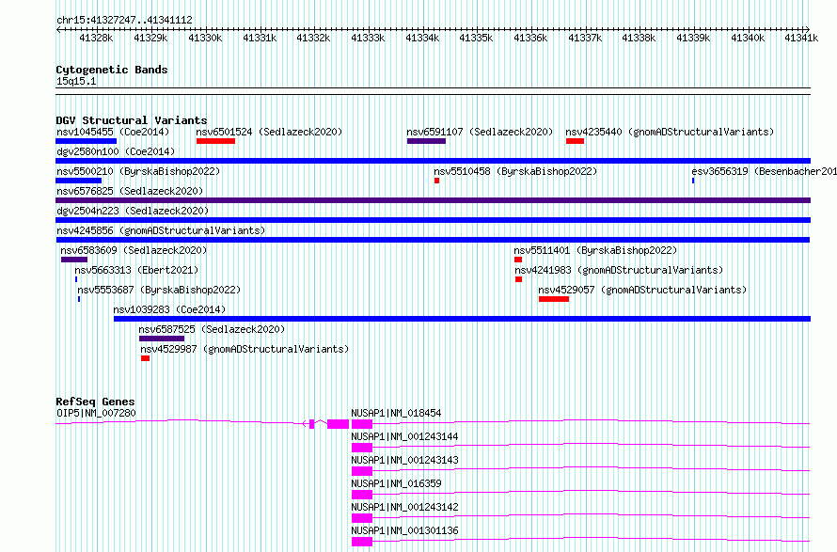837x552 pixels.
Task: Click the red nsv6501524 variant bar
Action: click(215, 141)
